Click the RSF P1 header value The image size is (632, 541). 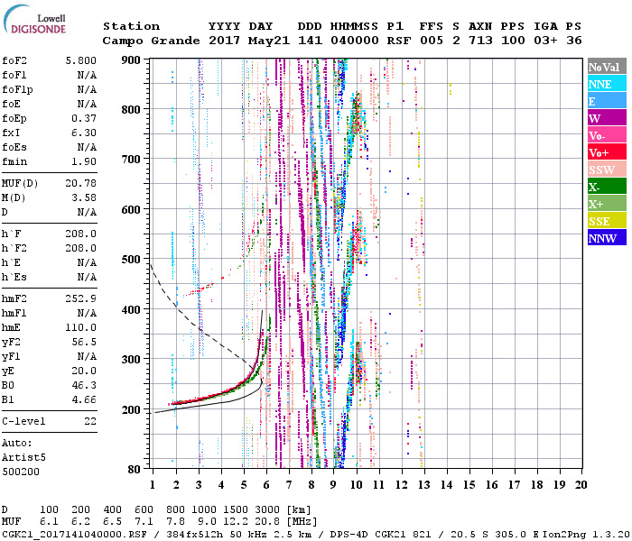399,41
